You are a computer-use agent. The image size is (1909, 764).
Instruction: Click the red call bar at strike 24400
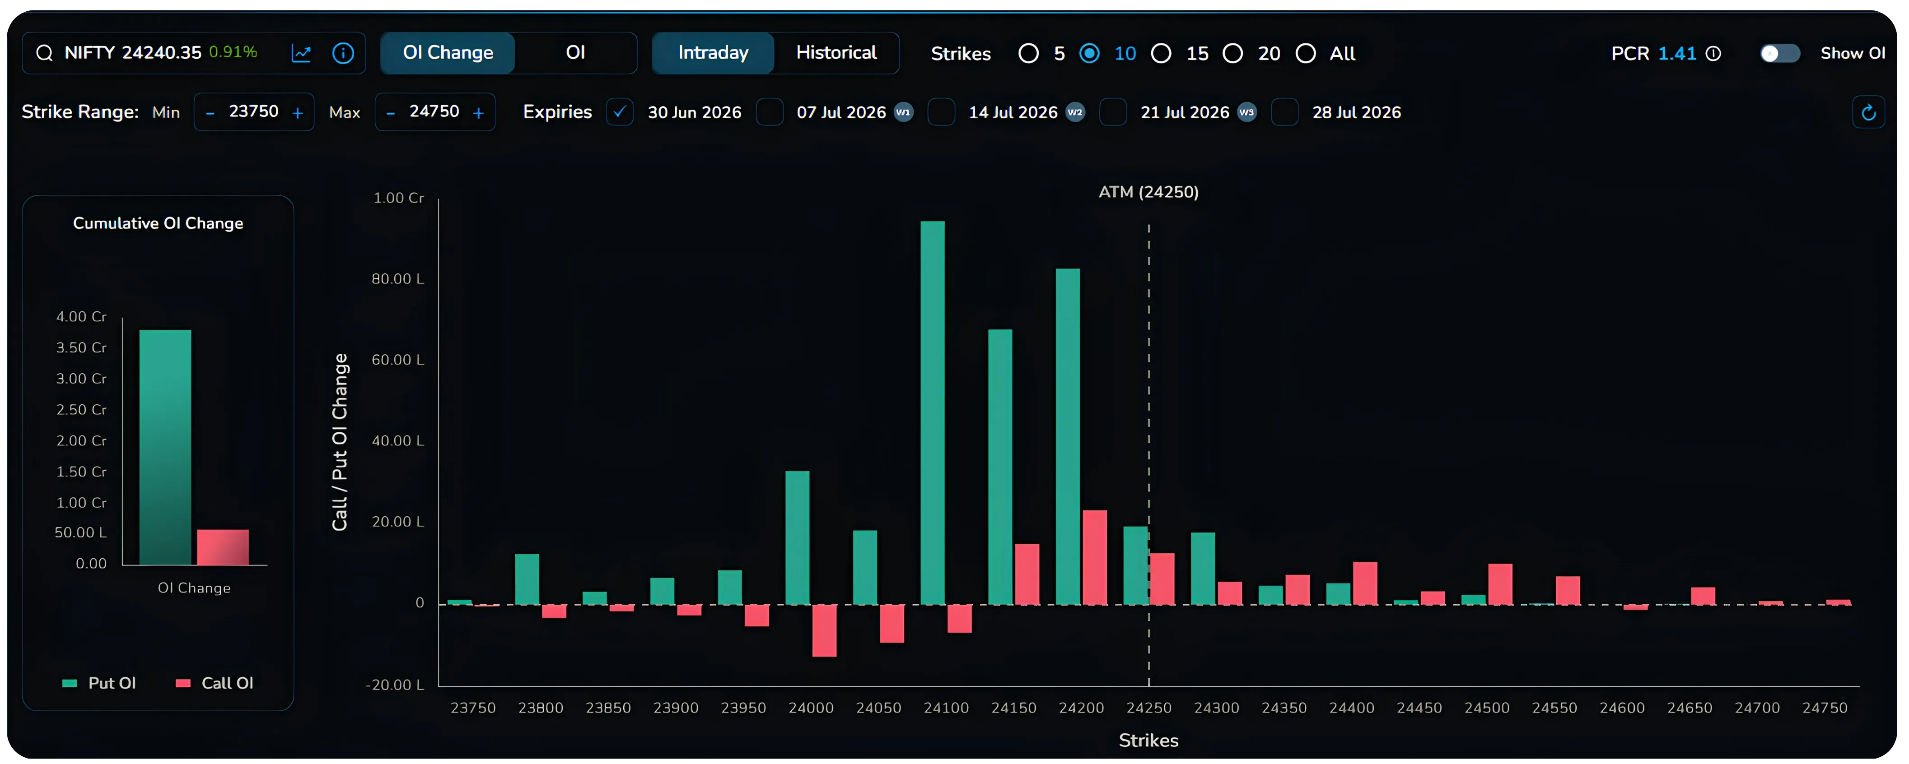(x=1365, y=583)
